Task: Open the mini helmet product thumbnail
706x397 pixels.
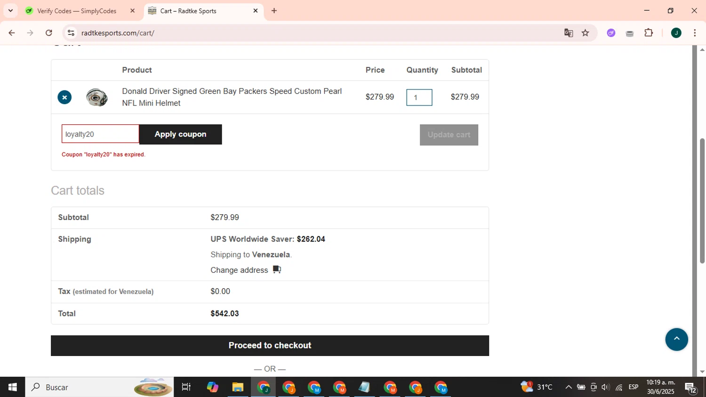Action: (96, 97)
